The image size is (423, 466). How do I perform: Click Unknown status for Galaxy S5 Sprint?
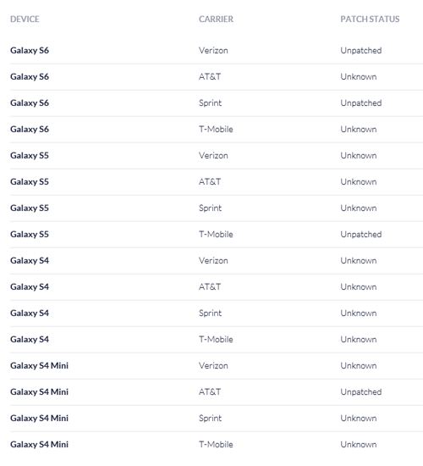coord(359,208)
